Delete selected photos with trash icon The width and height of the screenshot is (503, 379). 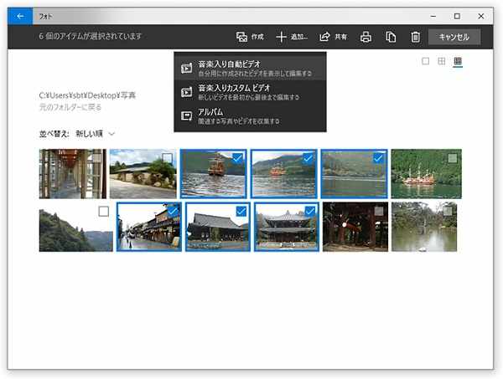(x=415, y=37)
